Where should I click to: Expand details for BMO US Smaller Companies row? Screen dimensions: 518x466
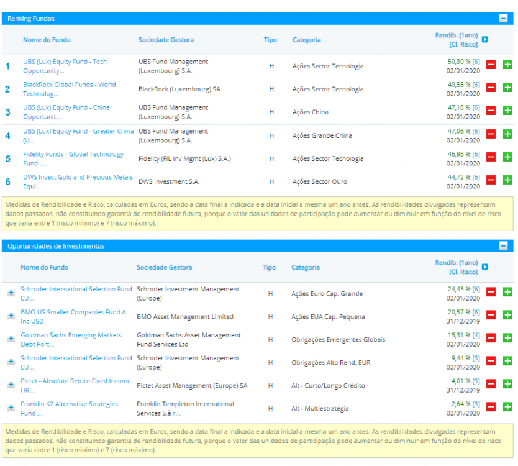11,316
